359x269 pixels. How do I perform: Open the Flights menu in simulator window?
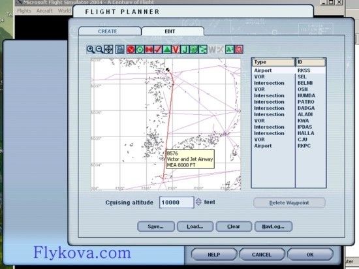tap(24, 10)
